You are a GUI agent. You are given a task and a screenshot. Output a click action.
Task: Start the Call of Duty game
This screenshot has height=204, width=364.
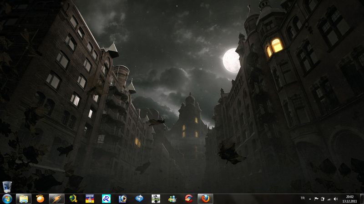click(156, 199)
